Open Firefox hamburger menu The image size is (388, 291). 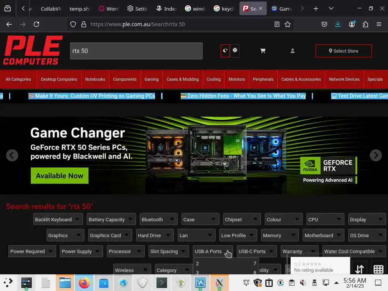[379, 24]
